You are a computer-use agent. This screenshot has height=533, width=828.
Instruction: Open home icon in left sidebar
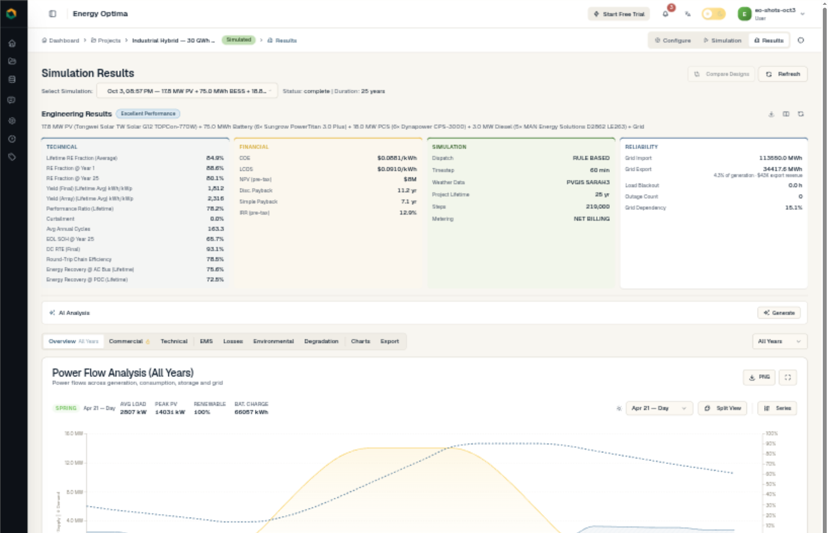coord(12,43)
